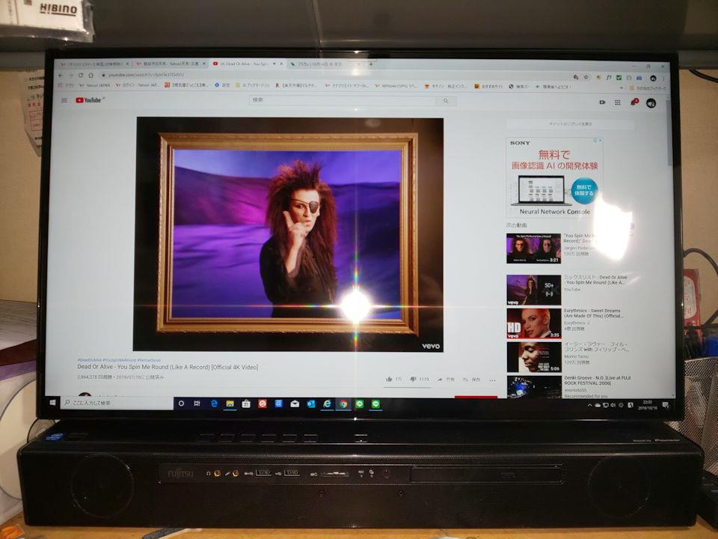Open more actions ellipsis below the video

(492, 380)
